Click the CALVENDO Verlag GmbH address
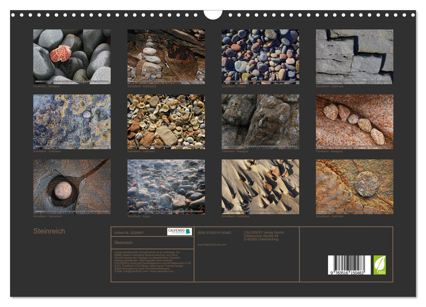The width and height of the screenshot is (426, 307). [x=264, y=236]
